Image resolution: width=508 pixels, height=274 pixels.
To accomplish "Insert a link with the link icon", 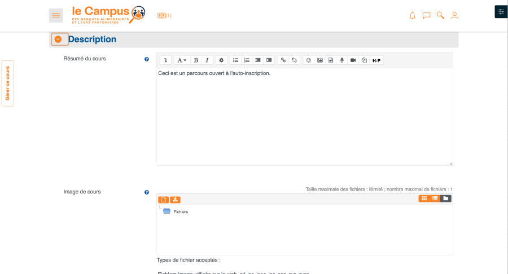I will coord(283,60).
